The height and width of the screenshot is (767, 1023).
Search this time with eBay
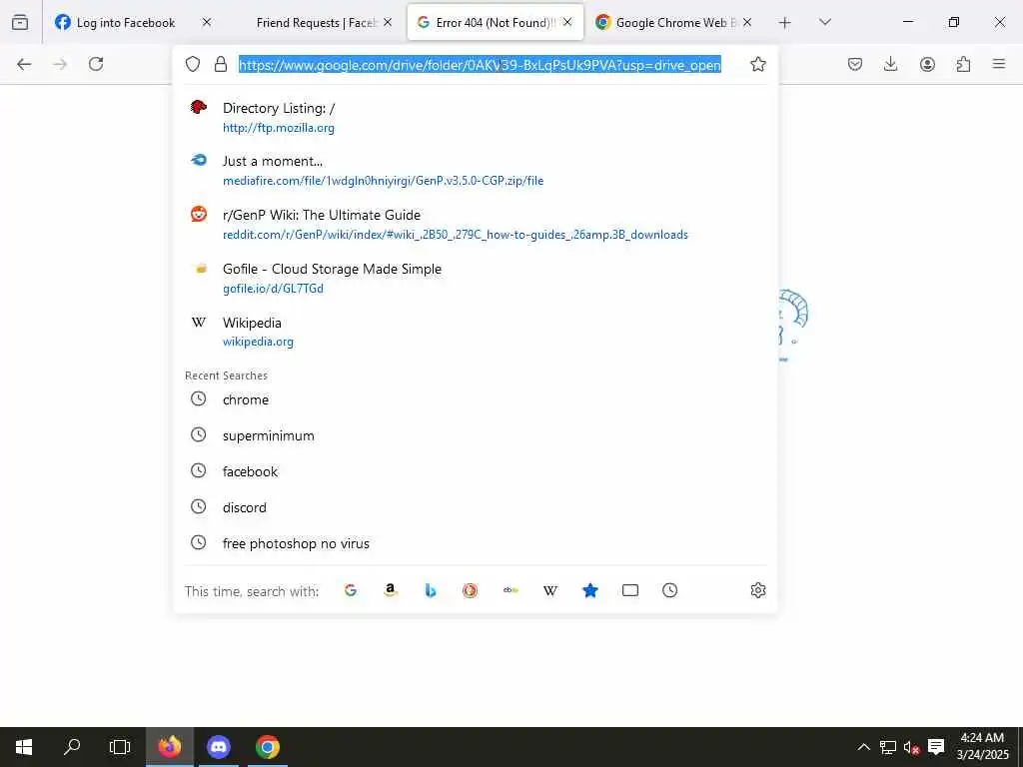pyautogui.click(x=511, y=590)
